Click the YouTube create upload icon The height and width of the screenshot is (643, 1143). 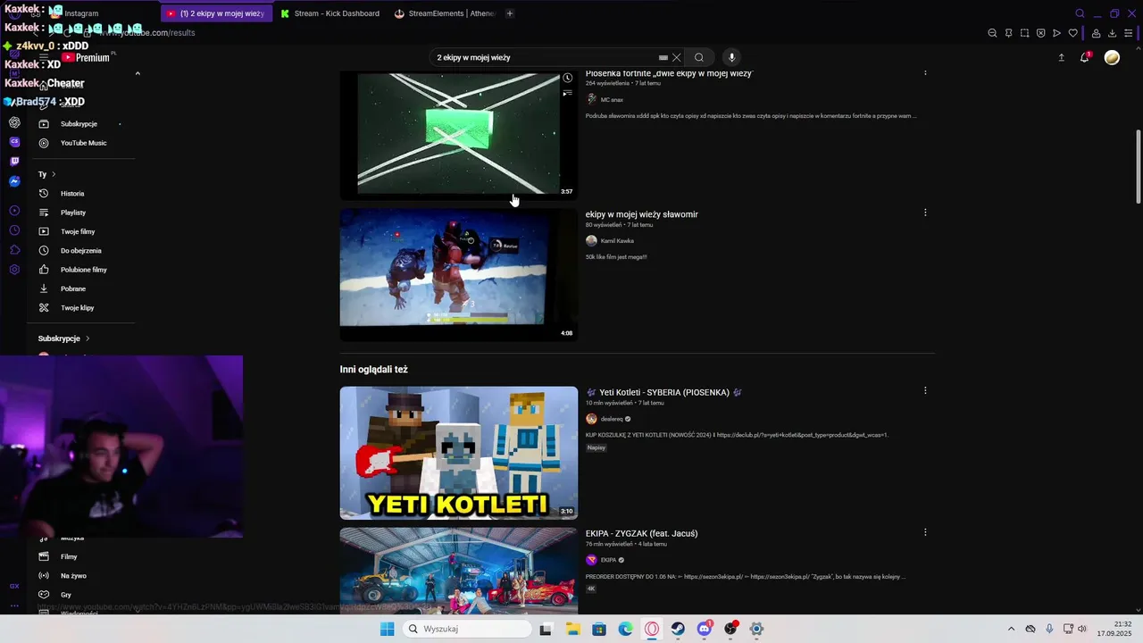(1061, 57)
